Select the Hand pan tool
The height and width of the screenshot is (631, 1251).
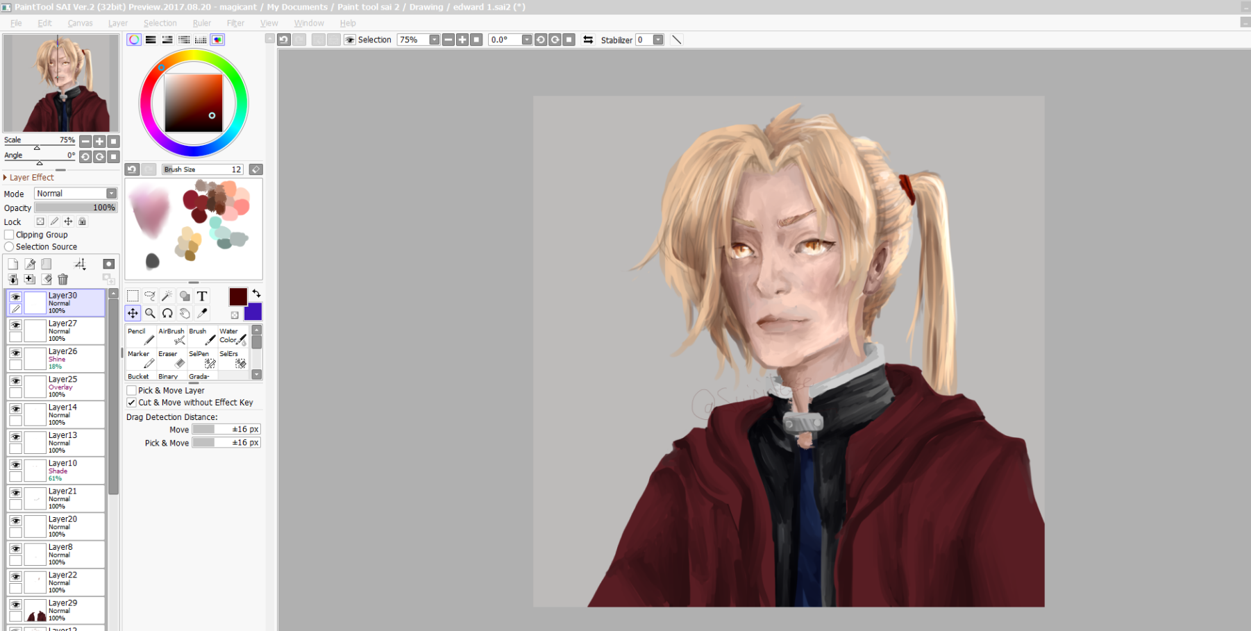[x=185, y=313]
